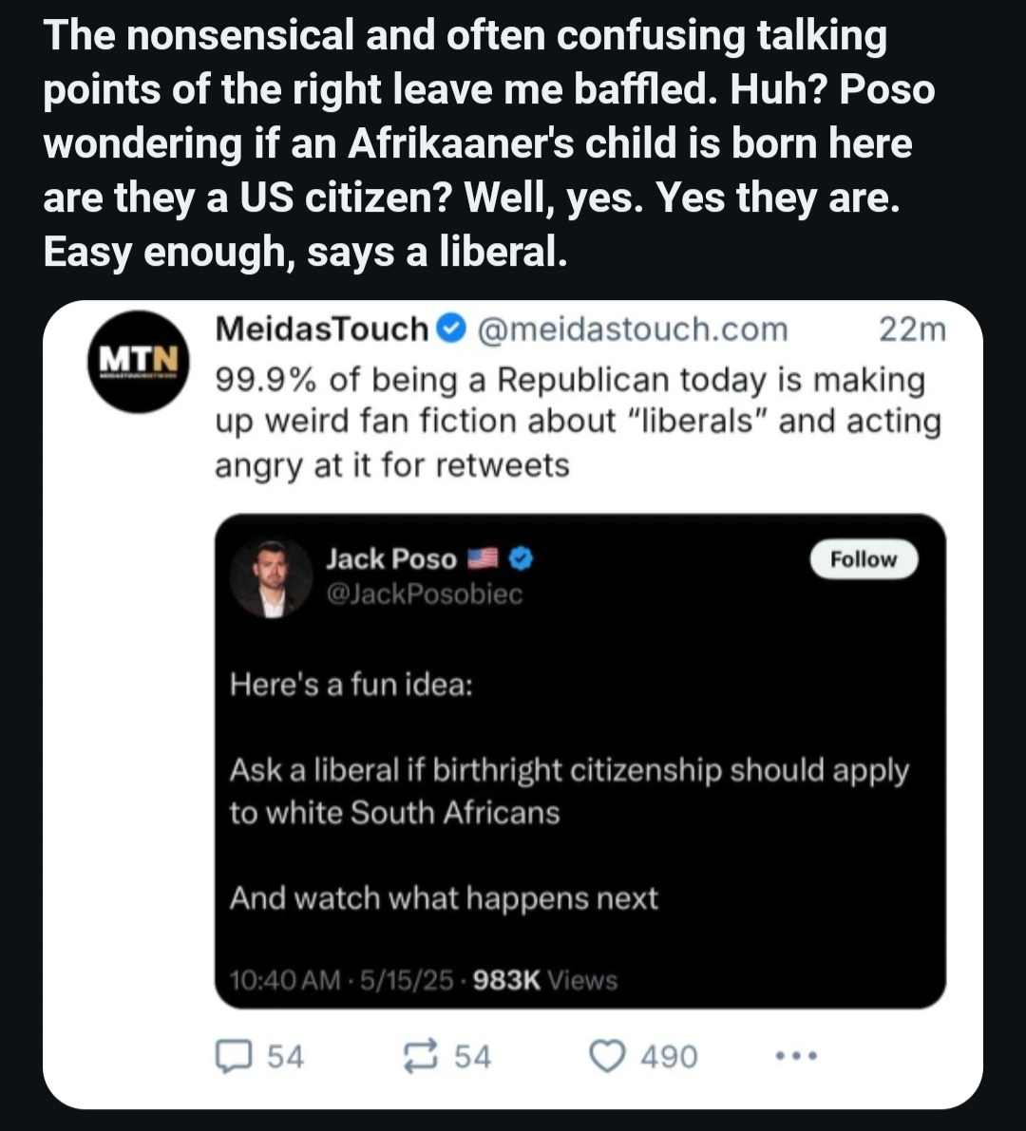Follow Jack Poso
Viewport: 1026px width, 1131px height.
click(864, 559)
